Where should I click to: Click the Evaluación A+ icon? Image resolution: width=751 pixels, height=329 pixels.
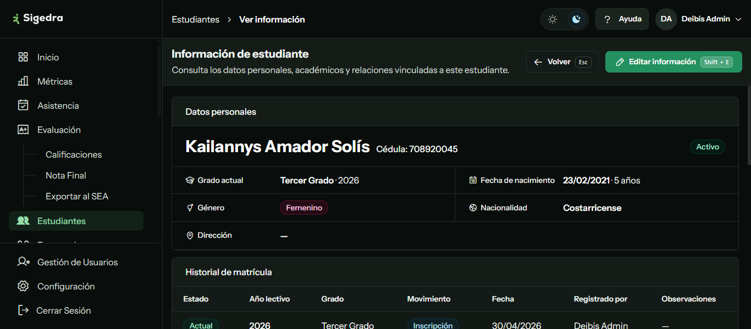point(23,130)
